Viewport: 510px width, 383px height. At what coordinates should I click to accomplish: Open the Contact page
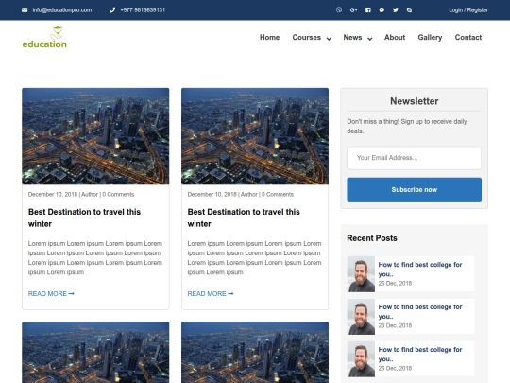click(468, 38)
